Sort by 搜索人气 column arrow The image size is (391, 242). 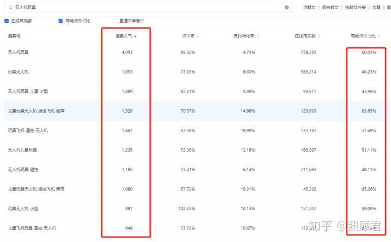pos(135,36)
